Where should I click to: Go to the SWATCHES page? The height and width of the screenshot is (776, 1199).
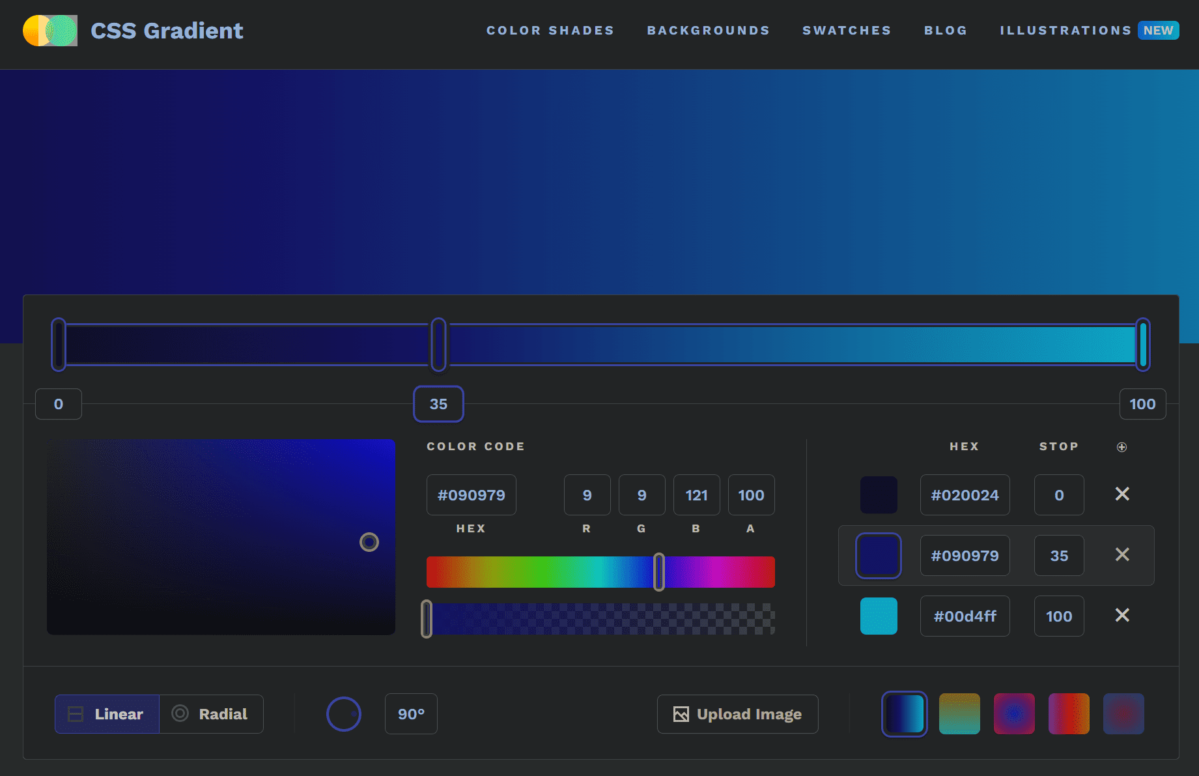tap(847, 30)
